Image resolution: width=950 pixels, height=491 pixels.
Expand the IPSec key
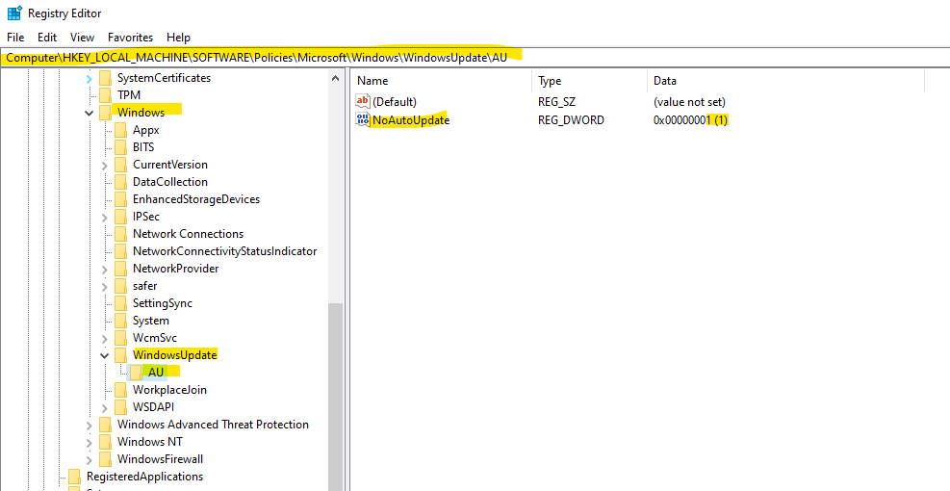[104, 217]
